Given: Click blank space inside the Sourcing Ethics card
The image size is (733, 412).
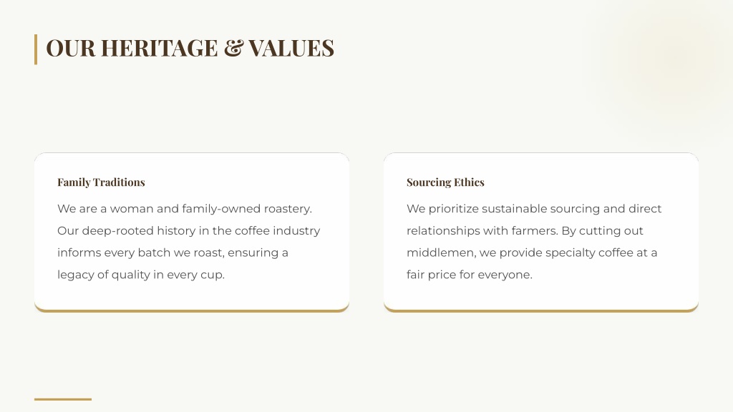Looking at the screenshot, I should (541, 294).
